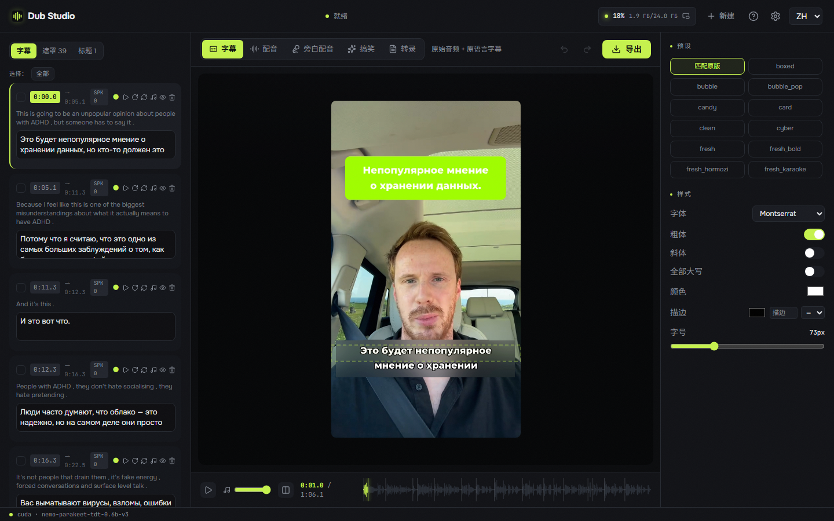
Task: Toggle split compare view icon by timeline
Action: tap(286, 490)
